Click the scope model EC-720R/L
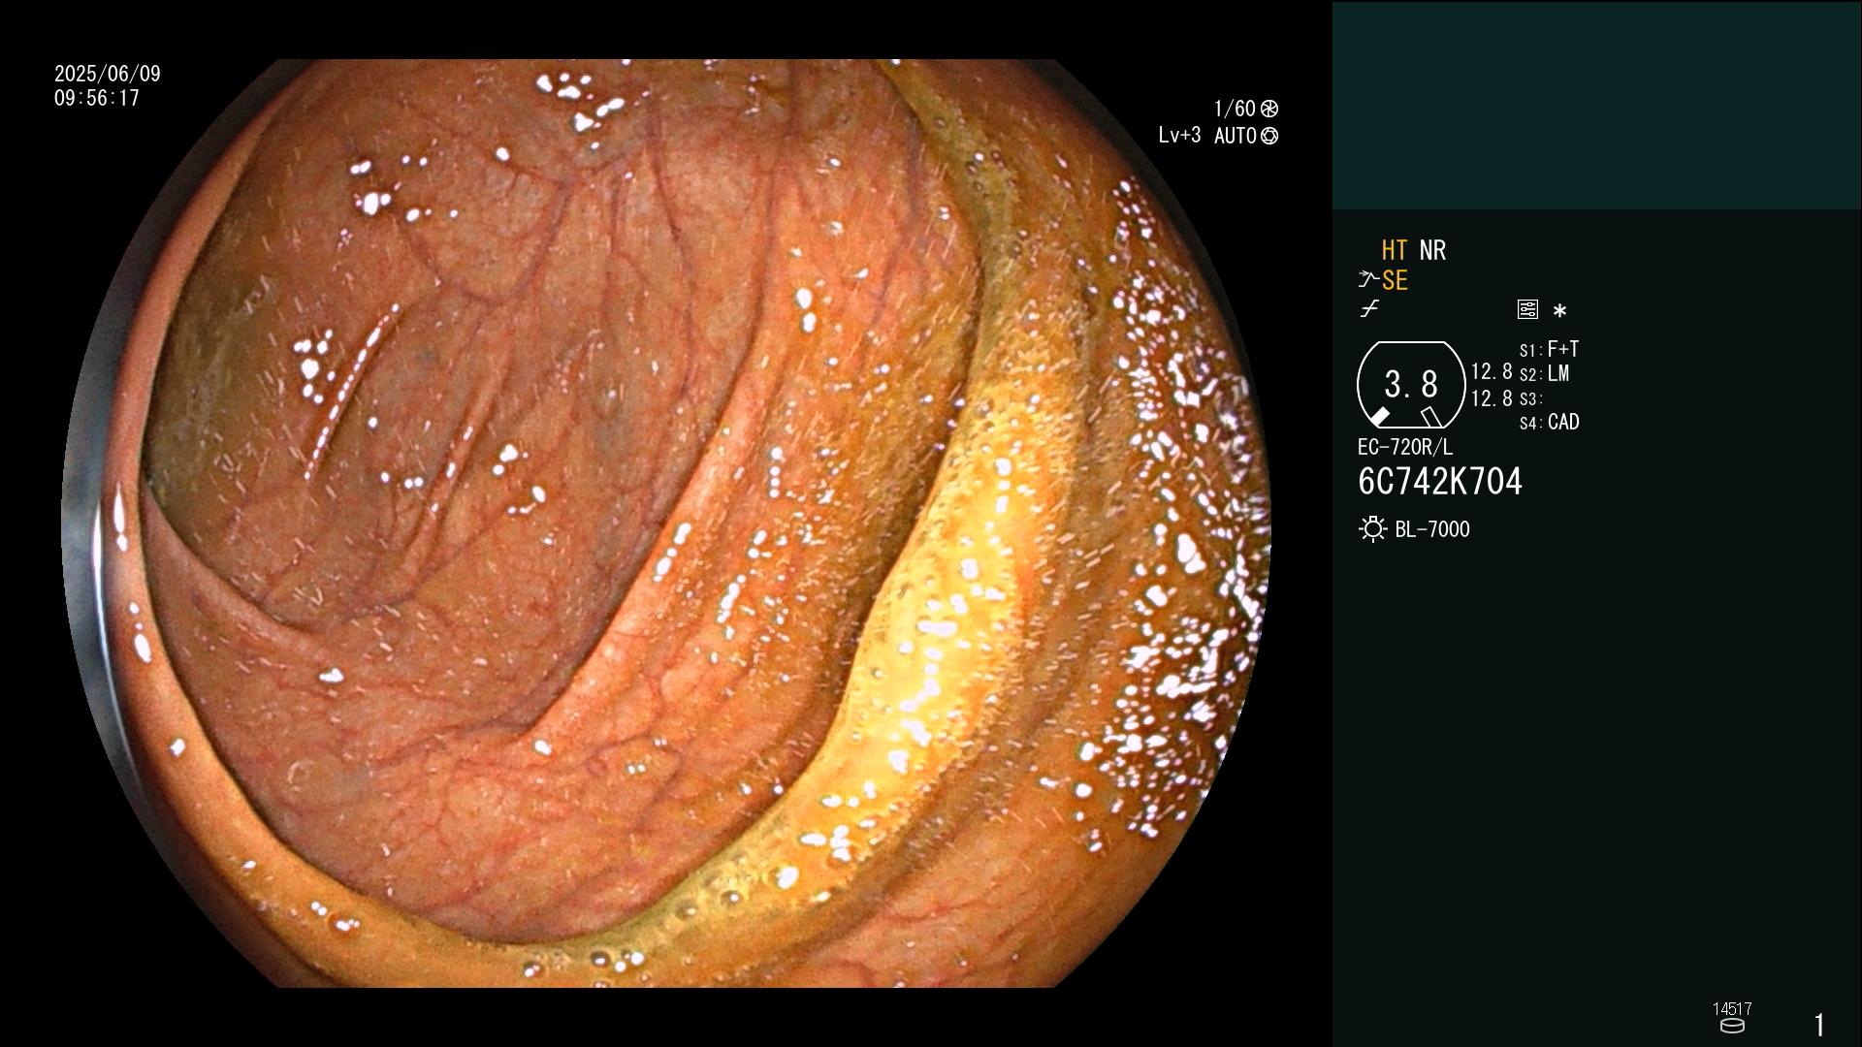Screen dimensions: 1862x1047 pos(1405,447)
